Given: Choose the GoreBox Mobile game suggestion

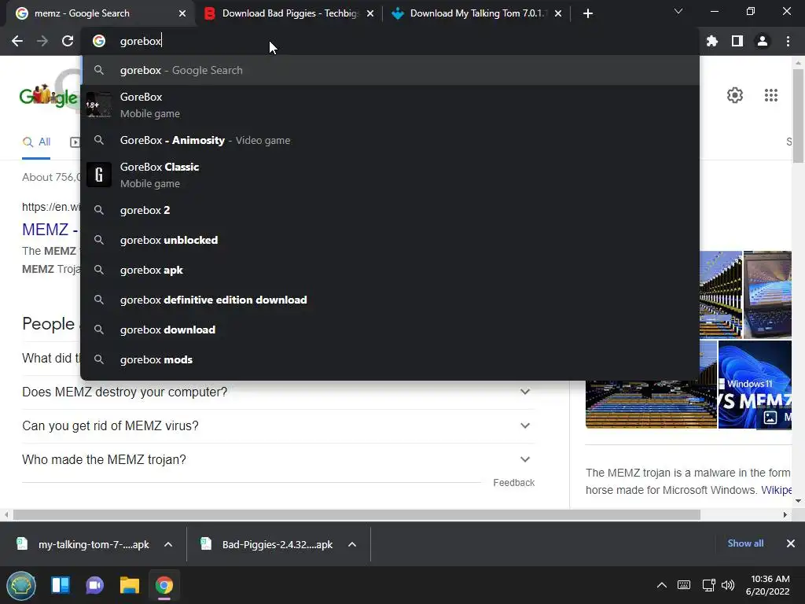Looking at the screenshot, I should click(x=390, y=105).
